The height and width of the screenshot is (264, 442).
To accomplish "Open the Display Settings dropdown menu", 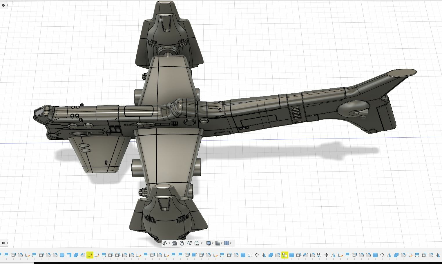I will pyautogui.click(x=213, y=243).
